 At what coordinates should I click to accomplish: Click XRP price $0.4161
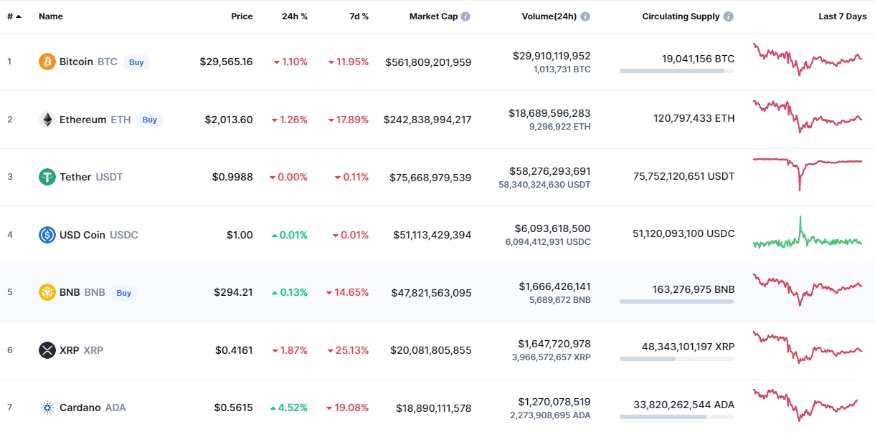point(234,350)
